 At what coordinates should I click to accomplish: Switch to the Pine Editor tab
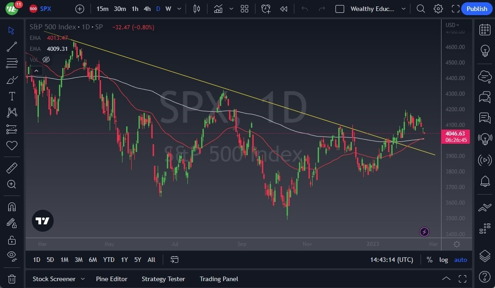(x=112, y=279)
